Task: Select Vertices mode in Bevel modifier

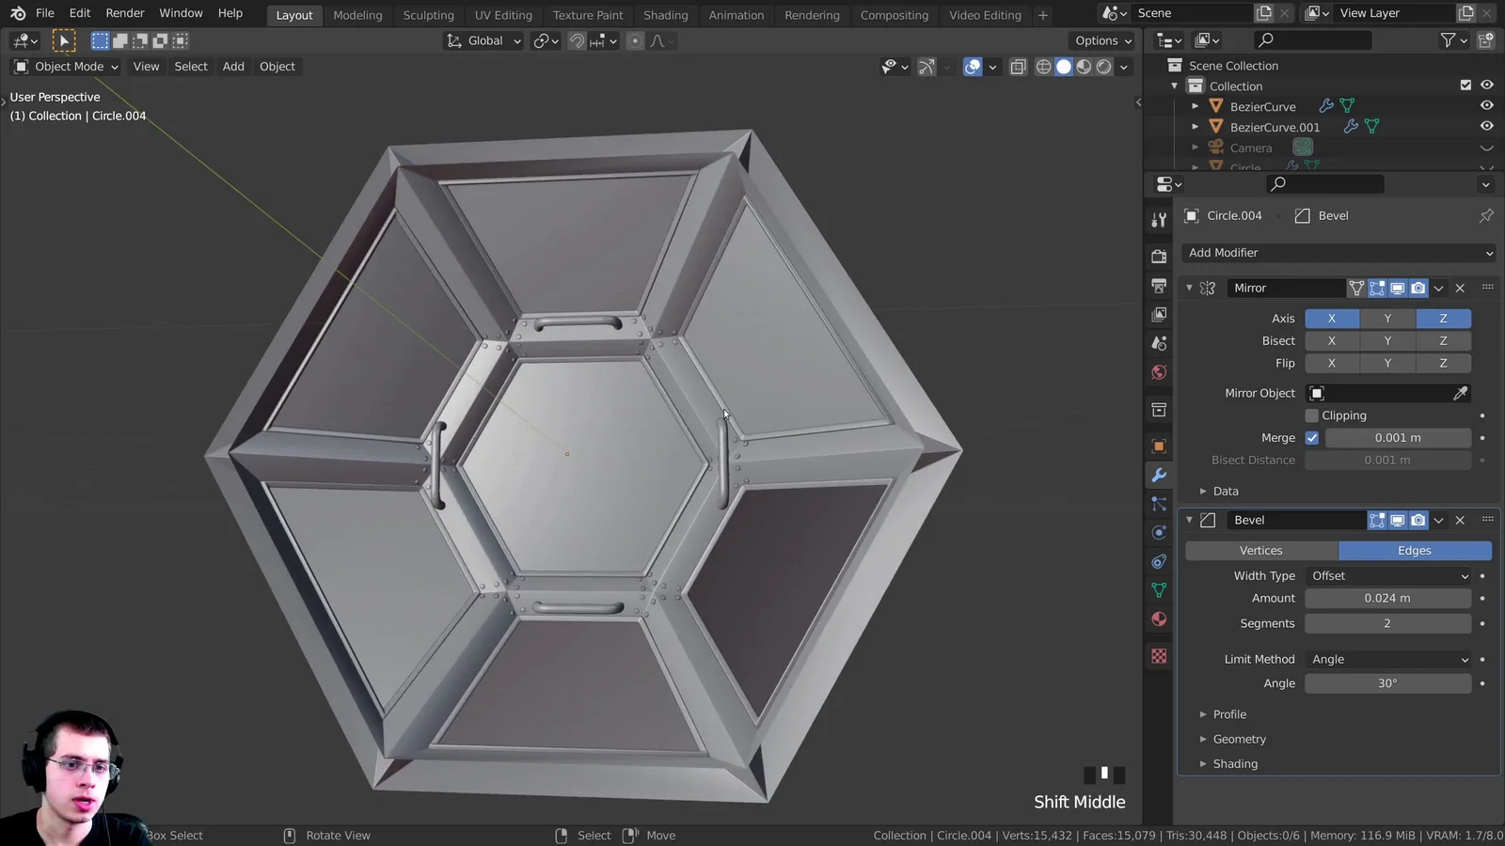Action: click(1260, 551)
